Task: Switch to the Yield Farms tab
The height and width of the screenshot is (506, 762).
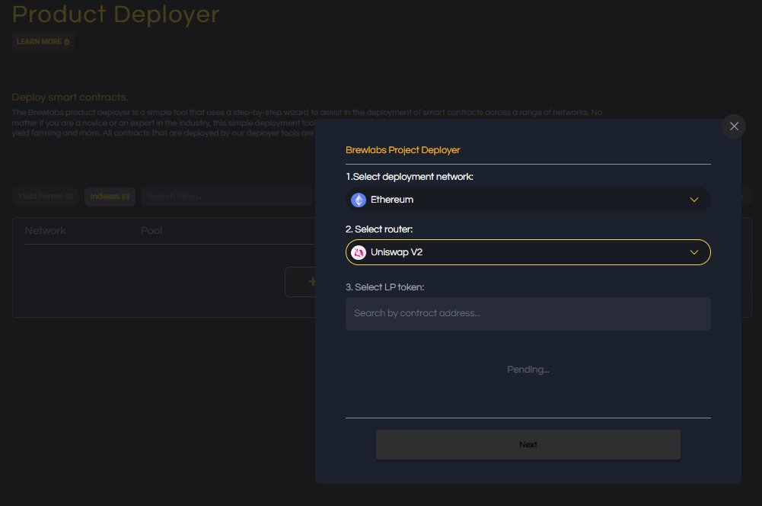Action: pyautogui.click(x=45, y=197)
